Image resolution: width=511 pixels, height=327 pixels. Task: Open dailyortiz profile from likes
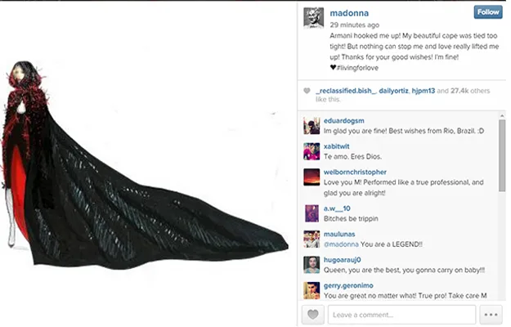tap(393, 91)
